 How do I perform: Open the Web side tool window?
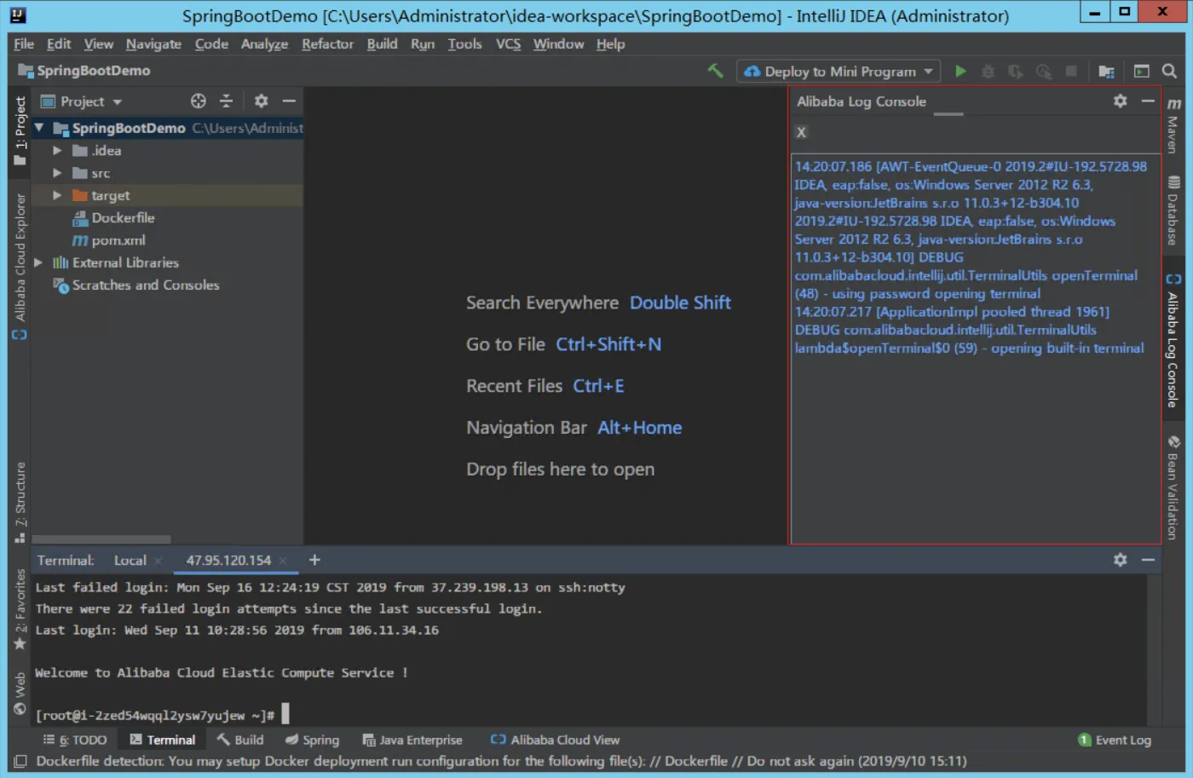[x=20, y=694]
